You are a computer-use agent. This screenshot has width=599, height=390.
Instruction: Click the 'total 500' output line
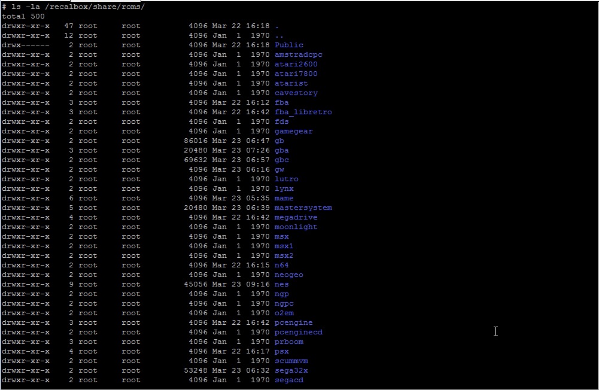tap(23, 16)
